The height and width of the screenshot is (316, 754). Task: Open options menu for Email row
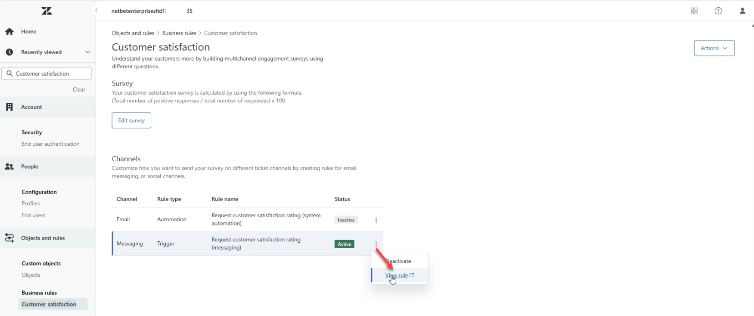(x=376, y=220)
